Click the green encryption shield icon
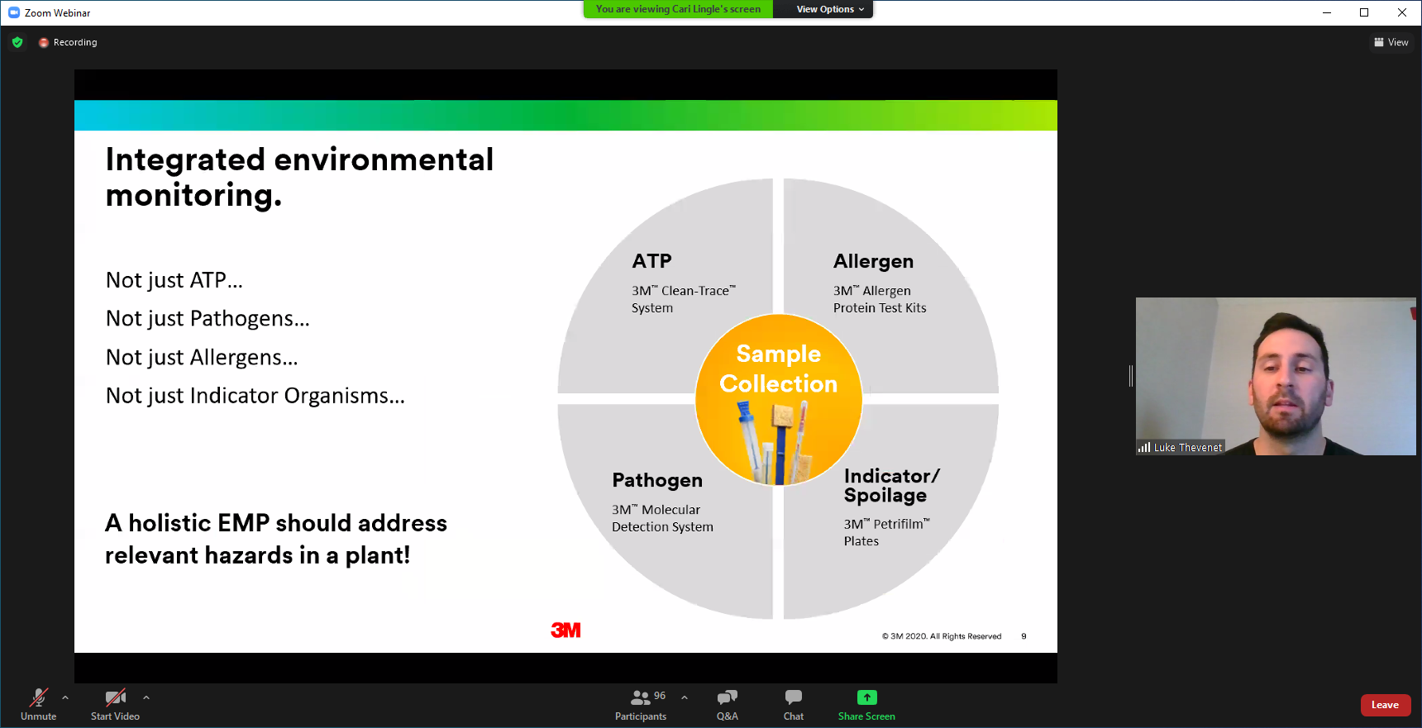 pyautogui.click(x=17, y=42)
